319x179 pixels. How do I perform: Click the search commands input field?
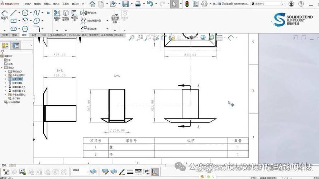[268, 4]
